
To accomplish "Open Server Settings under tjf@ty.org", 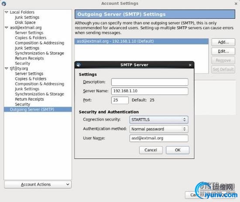I will pyautogui.click(x=29, y=74).
